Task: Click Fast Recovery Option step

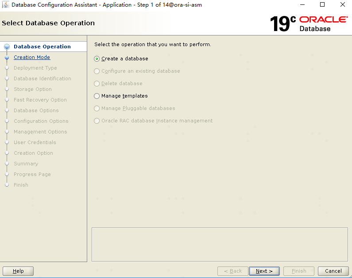Action: coord(40,100)
